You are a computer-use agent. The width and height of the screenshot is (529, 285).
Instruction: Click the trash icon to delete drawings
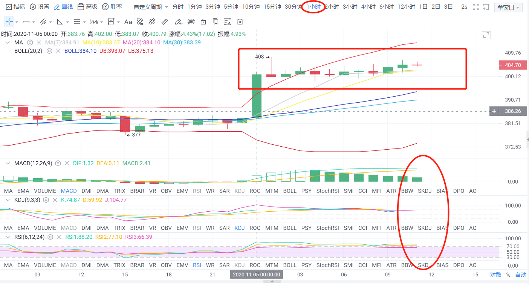click(x=240, y=21)
